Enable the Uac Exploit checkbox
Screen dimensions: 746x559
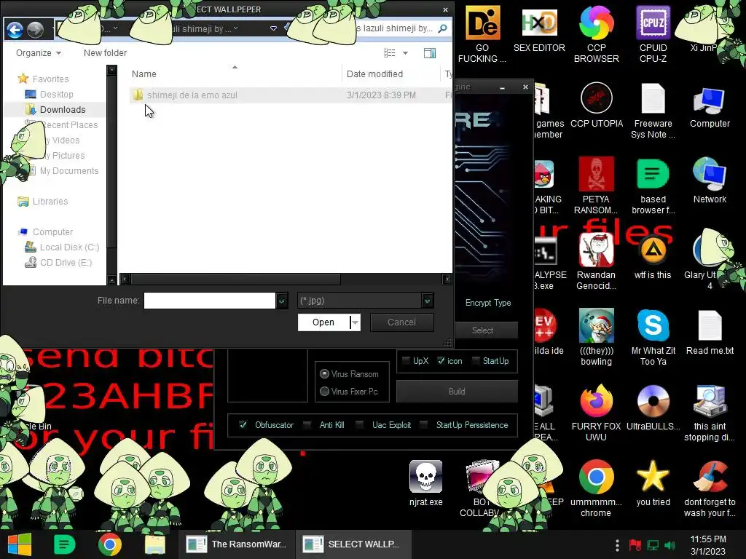point(360,425)
